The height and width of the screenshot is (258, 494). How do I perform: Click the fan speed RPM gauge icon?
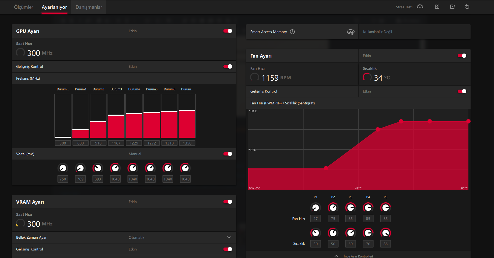(x=255, y=77)
